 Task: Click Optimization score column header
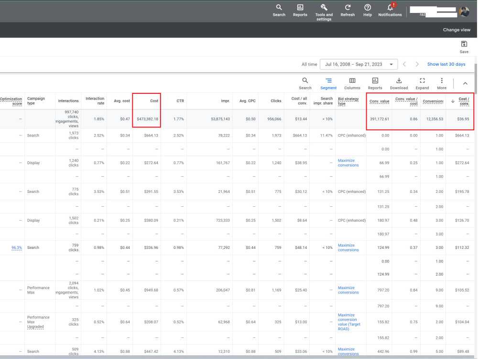pyautogui.click(x=11, y=101)
